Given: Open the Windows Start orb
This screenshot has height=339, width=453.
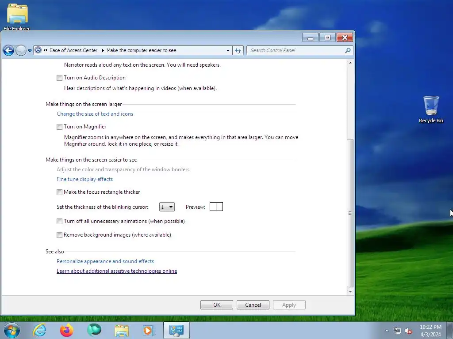Looking at the screenshot, I should pos(12,330).
